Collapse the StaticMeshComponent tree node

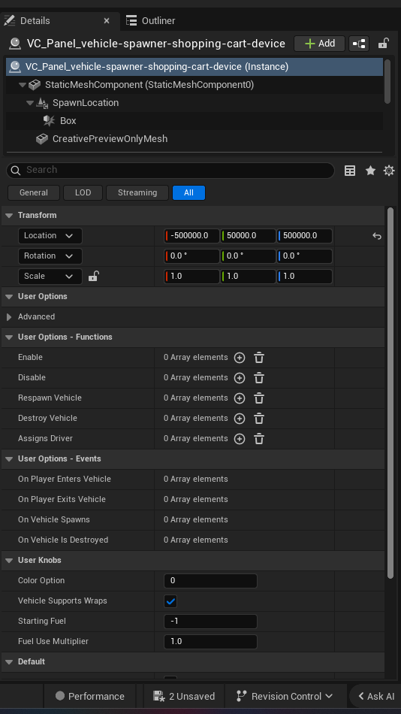point(23,85)
